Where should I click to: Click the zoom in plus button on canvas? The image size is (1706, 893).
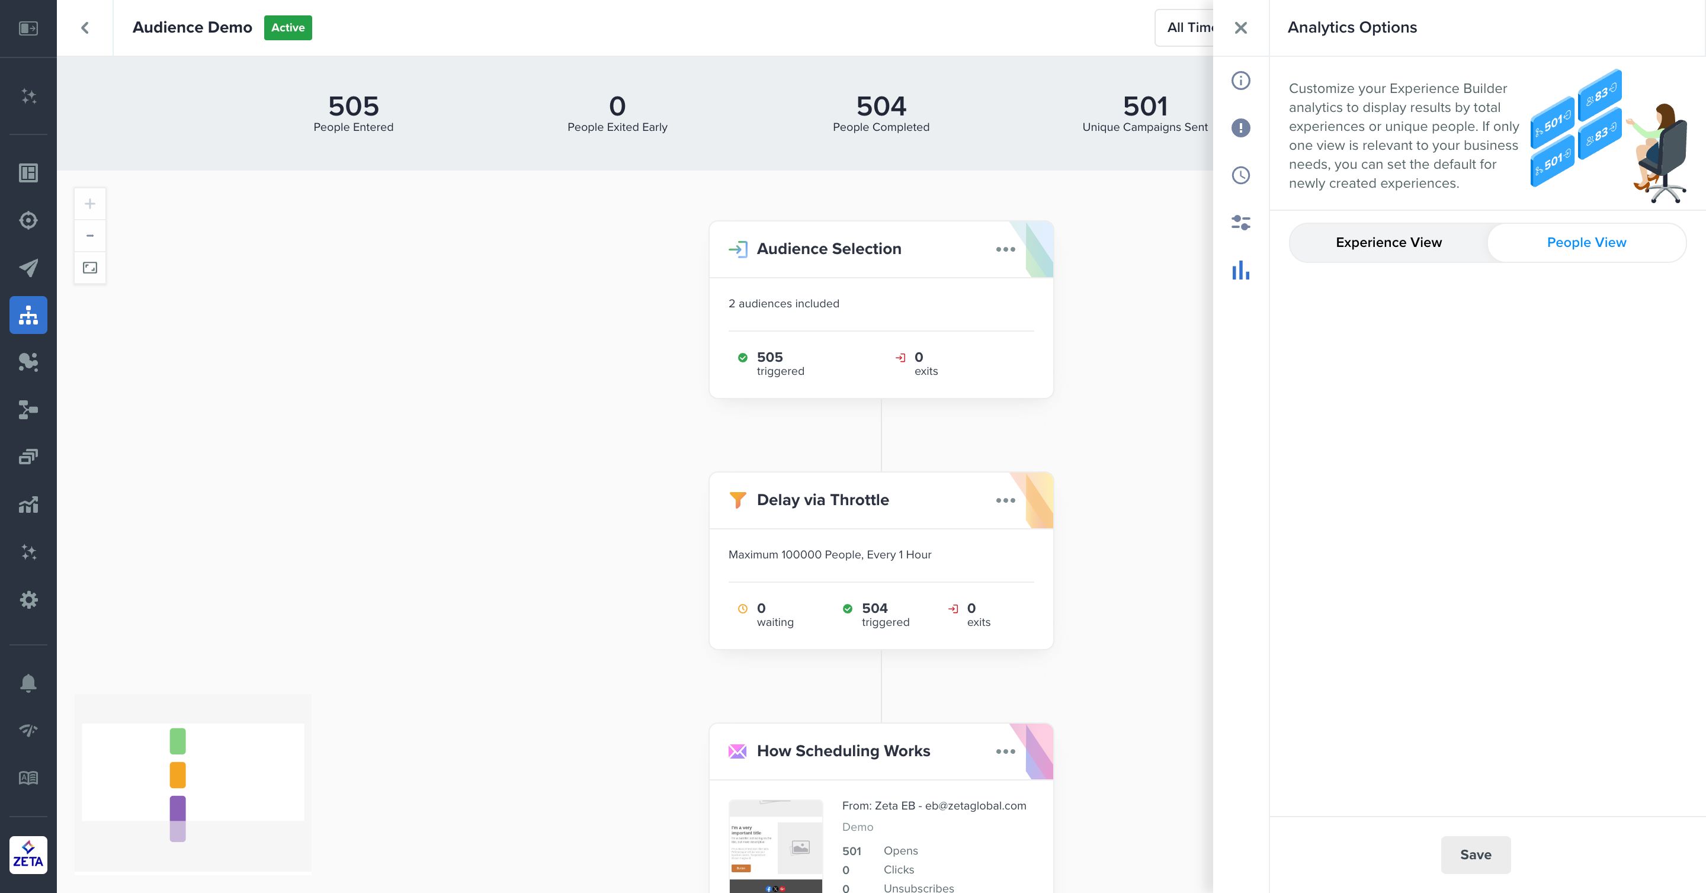[x=90, y=204]
